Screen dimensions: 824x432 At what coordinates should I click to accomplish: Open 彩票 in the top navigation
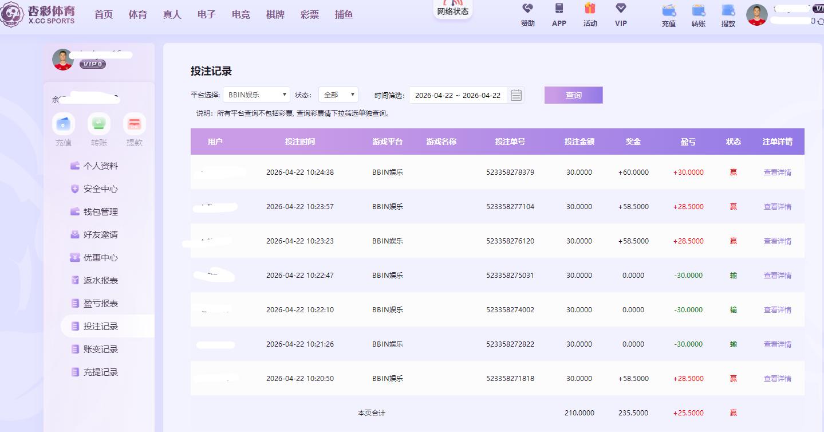[310, 15]
